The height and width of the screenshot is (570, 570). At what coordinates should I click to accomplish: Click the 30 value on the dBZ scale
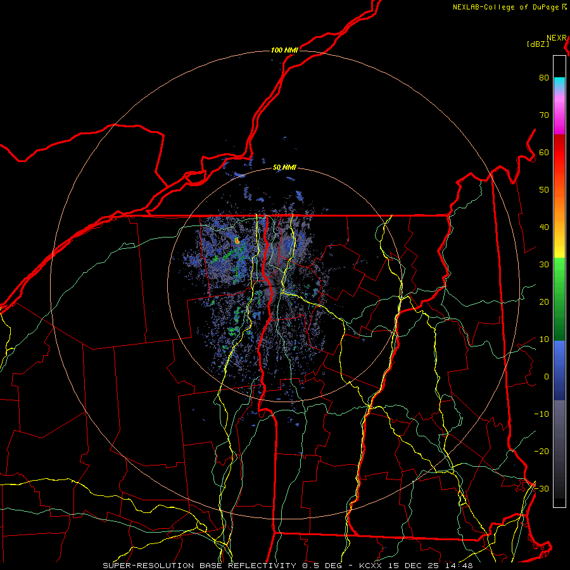point(544,265)
